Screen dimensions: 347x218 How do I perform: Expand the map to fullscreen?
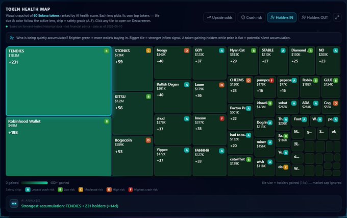(337, 17)
